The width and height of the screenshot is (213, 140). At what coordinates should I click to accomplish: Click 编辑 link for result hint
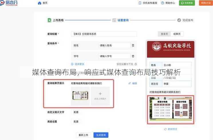pyautogui.click(x=133, y=83)
